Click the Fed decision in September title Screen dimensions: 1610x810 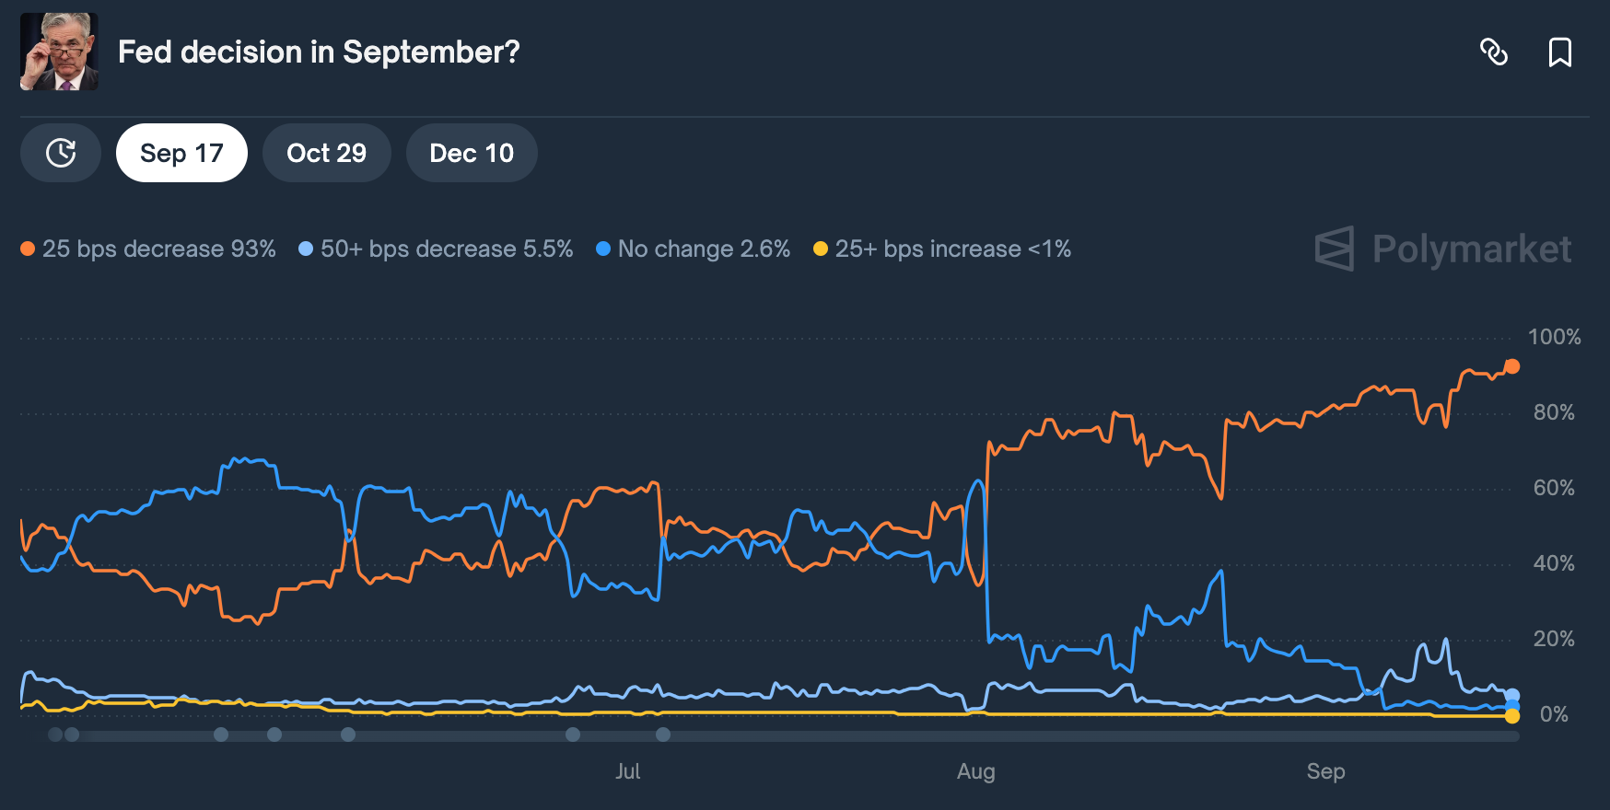[319, 52]
